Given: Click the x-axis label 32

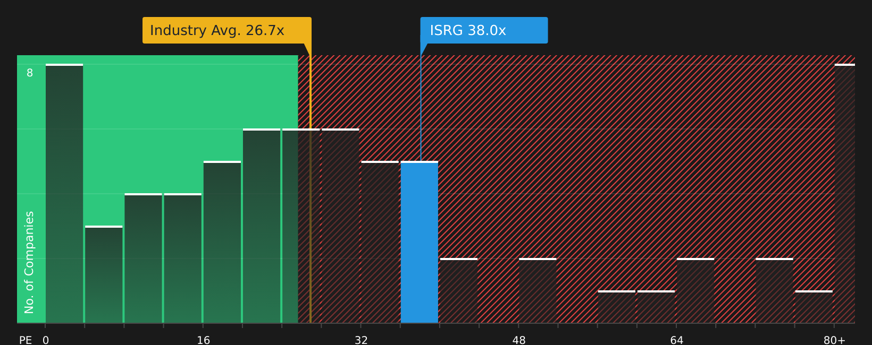Looking at the screenshot, I should [361, 340].
